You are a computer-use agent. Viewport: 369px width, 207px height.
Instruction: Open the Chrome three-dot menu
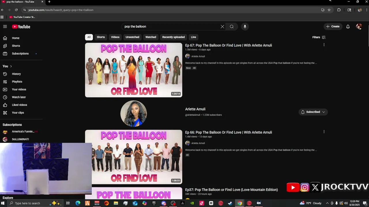point(367,10)
